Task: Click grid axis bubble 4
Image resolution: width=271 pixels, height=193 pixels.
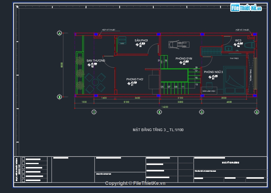Action: pyautogui.click(x=257, y=112)
